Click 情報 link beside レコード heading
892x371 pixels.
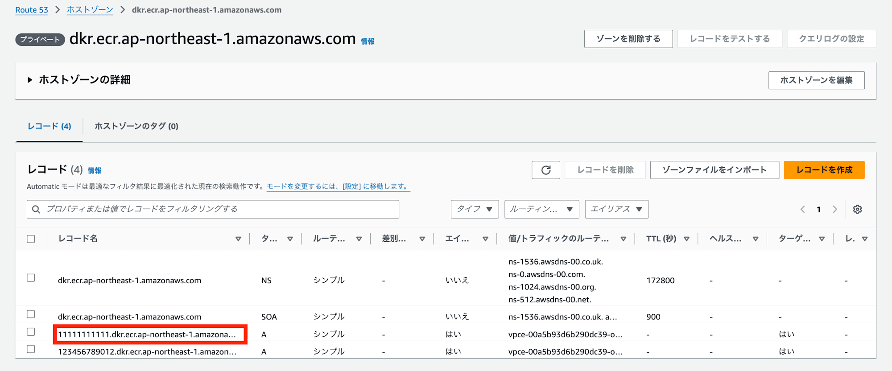click(x=94, y=170)
